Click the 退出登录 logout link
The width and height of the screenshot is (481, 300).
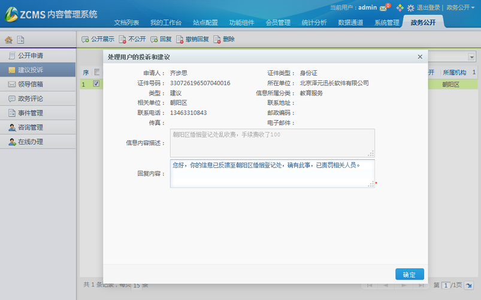point(429,8)
